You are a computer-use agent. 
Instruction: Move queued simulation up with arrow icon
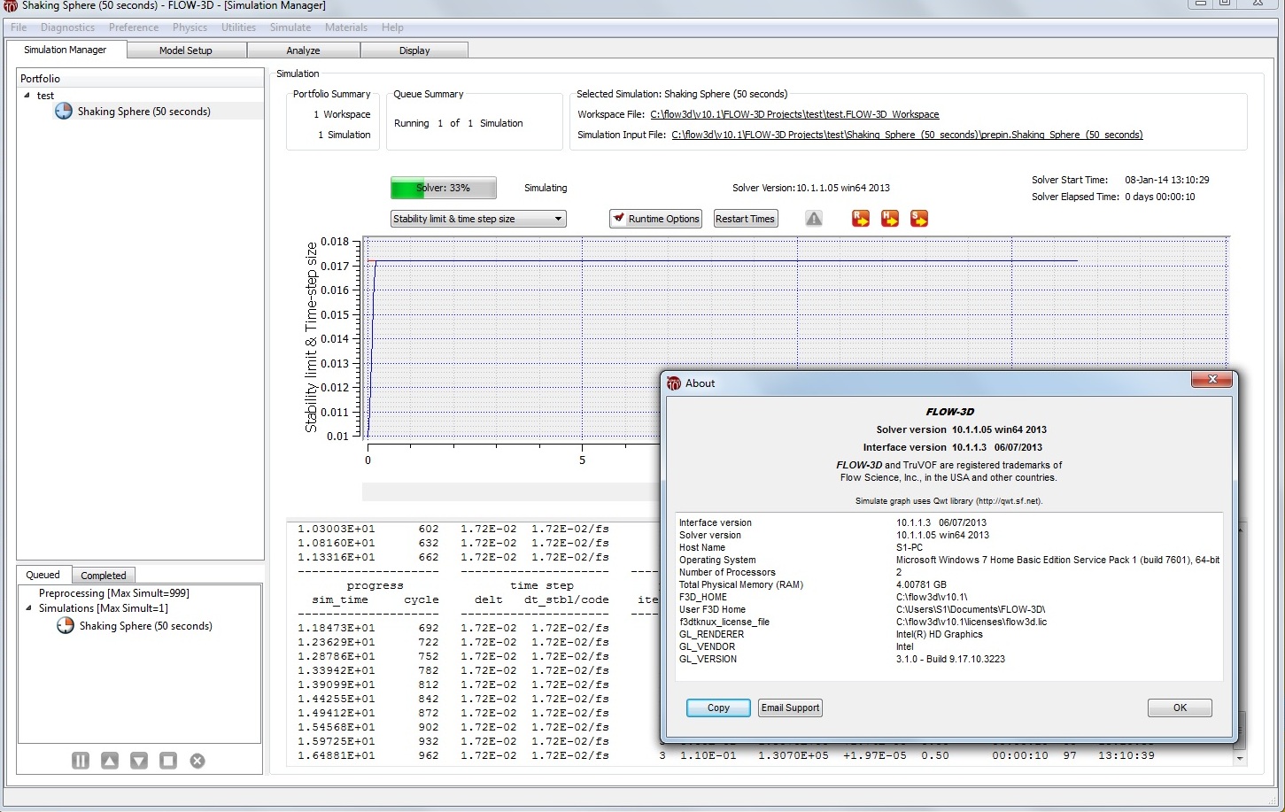pos(110,761)
